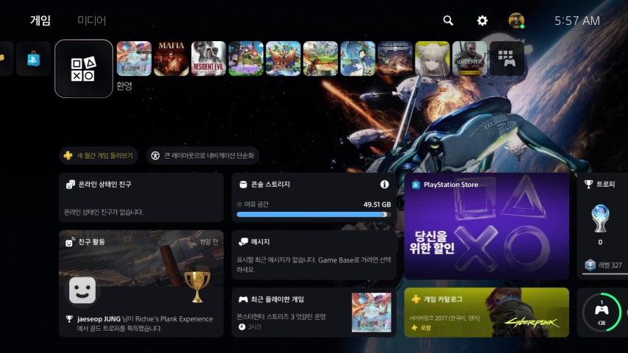Viewport: 628px width, 353px height.
Task: Click the controller battery status ring
Action: [602, 312]
